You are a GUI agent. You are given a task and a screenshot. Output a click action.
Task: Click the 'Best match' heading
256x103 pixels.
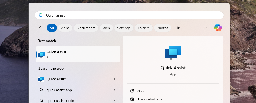point(47,41)
